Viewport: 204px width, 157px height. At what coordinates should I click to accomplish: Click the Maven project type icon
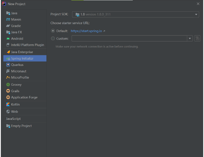[8, 20]
